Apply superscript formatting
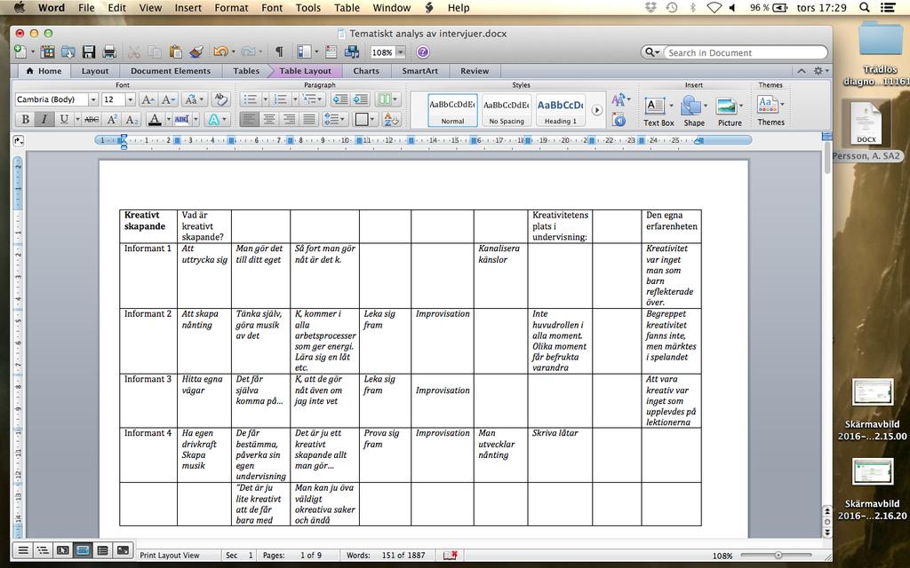Screen dimensions: 910x568 click(x=113, y=120)
